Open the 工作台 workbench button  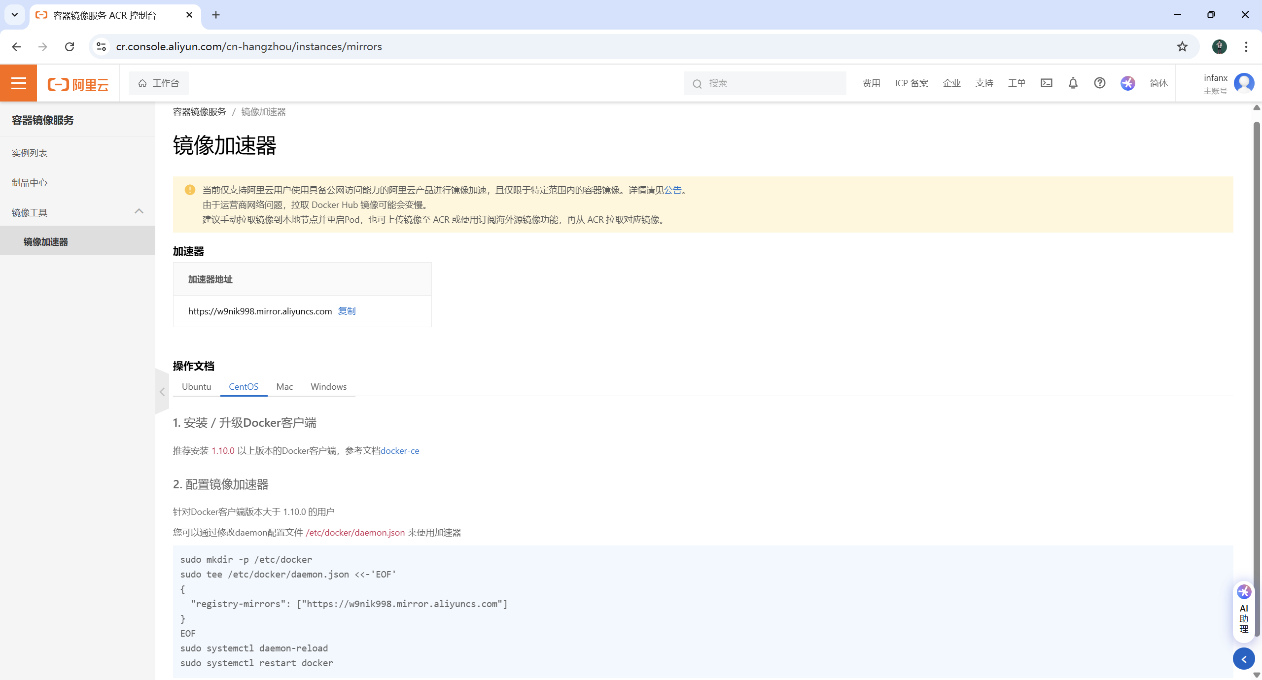point(159,83)
